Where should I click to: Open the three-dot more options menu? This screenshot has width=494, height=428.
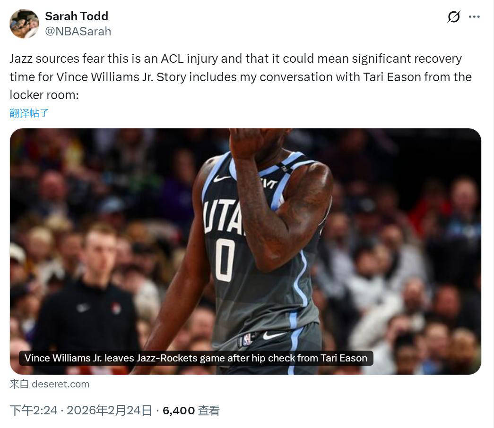click(x=474, y=17)
